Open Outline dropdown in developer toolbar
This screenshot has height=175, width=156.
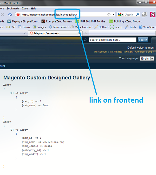[x=102, y=27]
